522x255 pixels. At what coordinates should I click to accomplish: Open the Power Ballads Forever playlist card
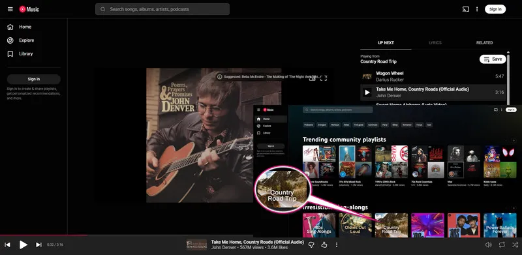point(500,226)
